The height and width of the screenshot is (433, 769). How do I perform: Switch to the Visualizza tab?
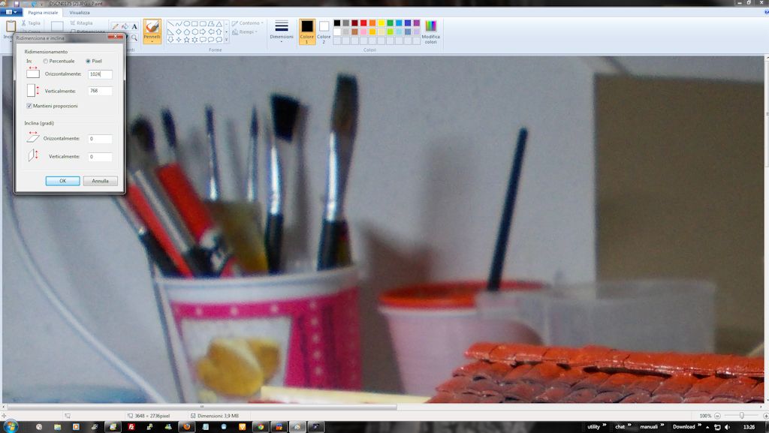pos(80,13)
